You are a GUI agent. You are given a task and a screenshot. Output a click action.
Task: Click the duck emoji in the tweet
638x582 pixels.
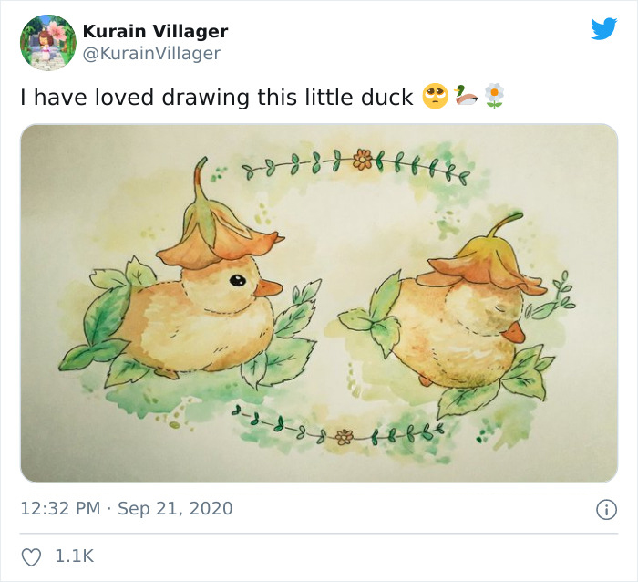pyautogui.click(x=465, y=96)
